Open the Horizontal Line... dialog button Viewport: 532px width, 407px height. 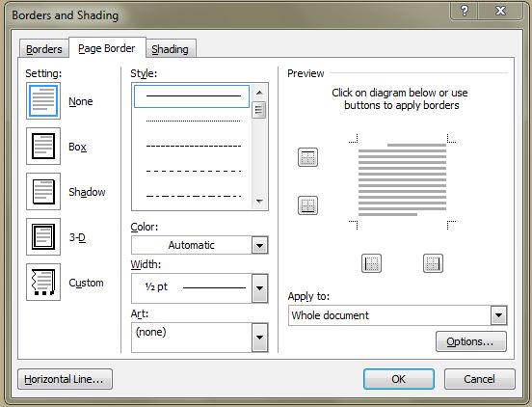[65, 379]
